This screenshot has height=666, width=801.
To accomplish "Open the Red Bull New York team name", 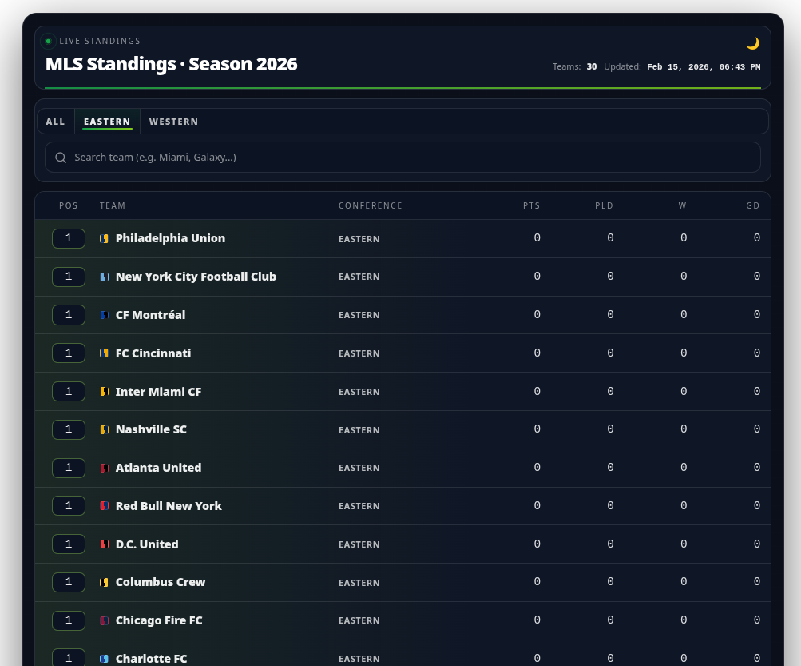I will coord(169,506).
